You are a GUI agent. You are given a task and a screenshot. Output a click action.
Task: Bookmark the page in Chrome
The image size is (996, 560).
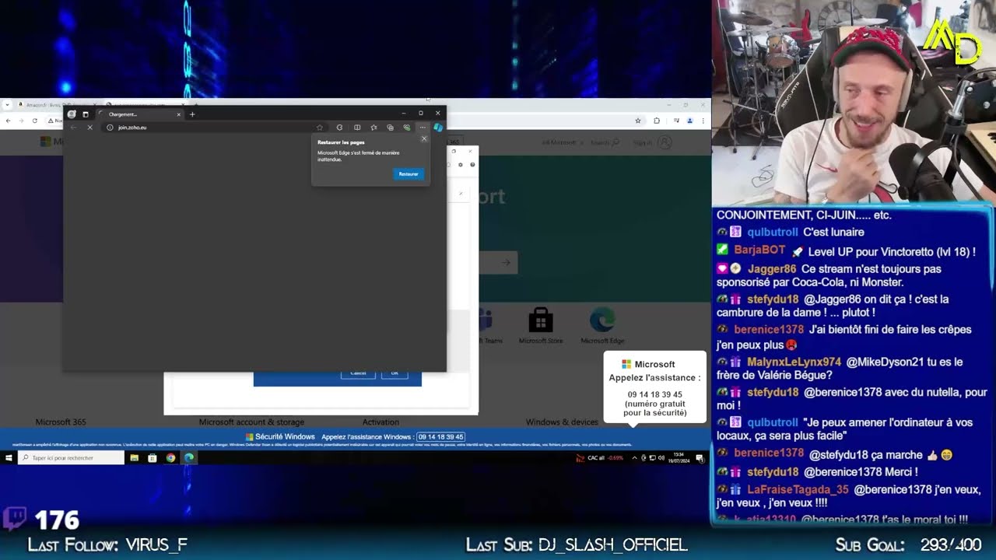coord(638,121)
